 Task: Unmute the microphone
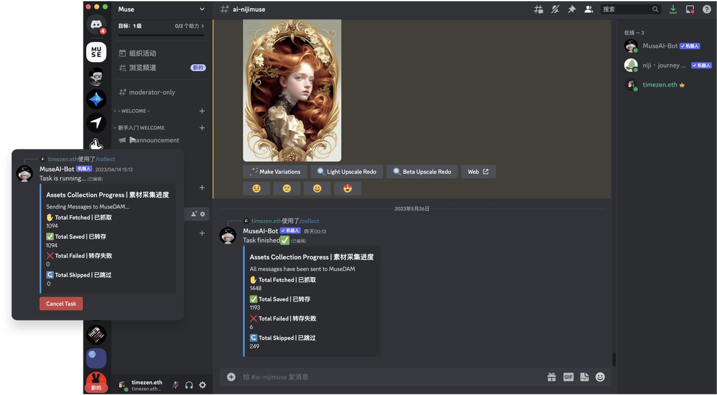pyautogui.click(x=175, y=385)
